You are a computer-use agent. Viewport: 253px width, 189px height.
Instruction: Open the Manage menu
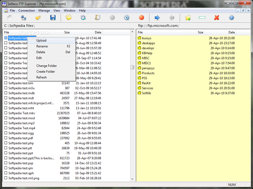[x=44, y=11]
